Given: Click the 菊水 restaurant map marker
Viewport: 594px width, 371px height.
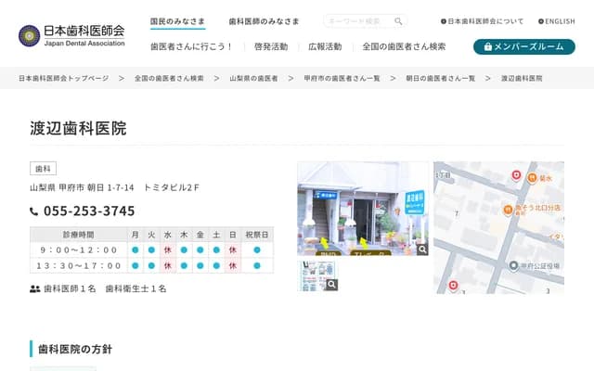Looking at the screenshot, I should click(x=532, y=177).
